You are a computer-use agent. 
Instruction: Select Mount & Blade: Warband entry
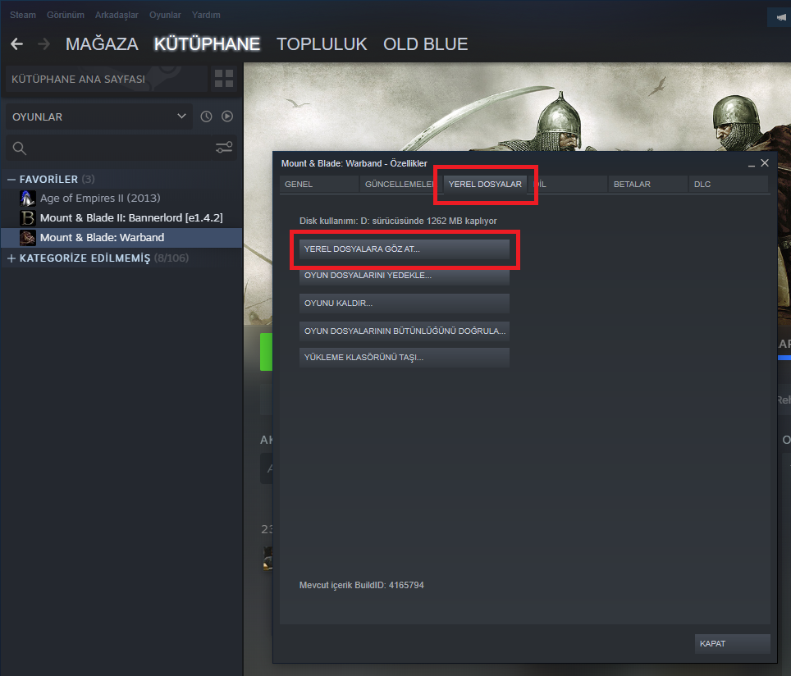(x=121, y=238)
